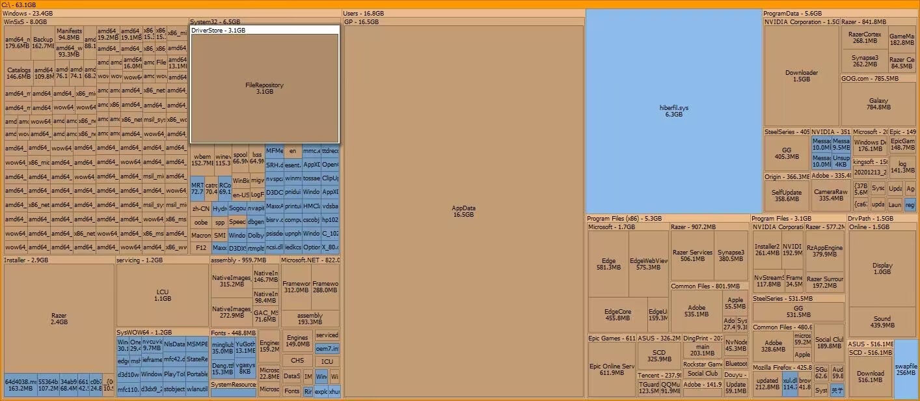Select the Social Club 189.8MB block
Screen dimensions: 920x401
pyautogui.click(x=829, y=343)
